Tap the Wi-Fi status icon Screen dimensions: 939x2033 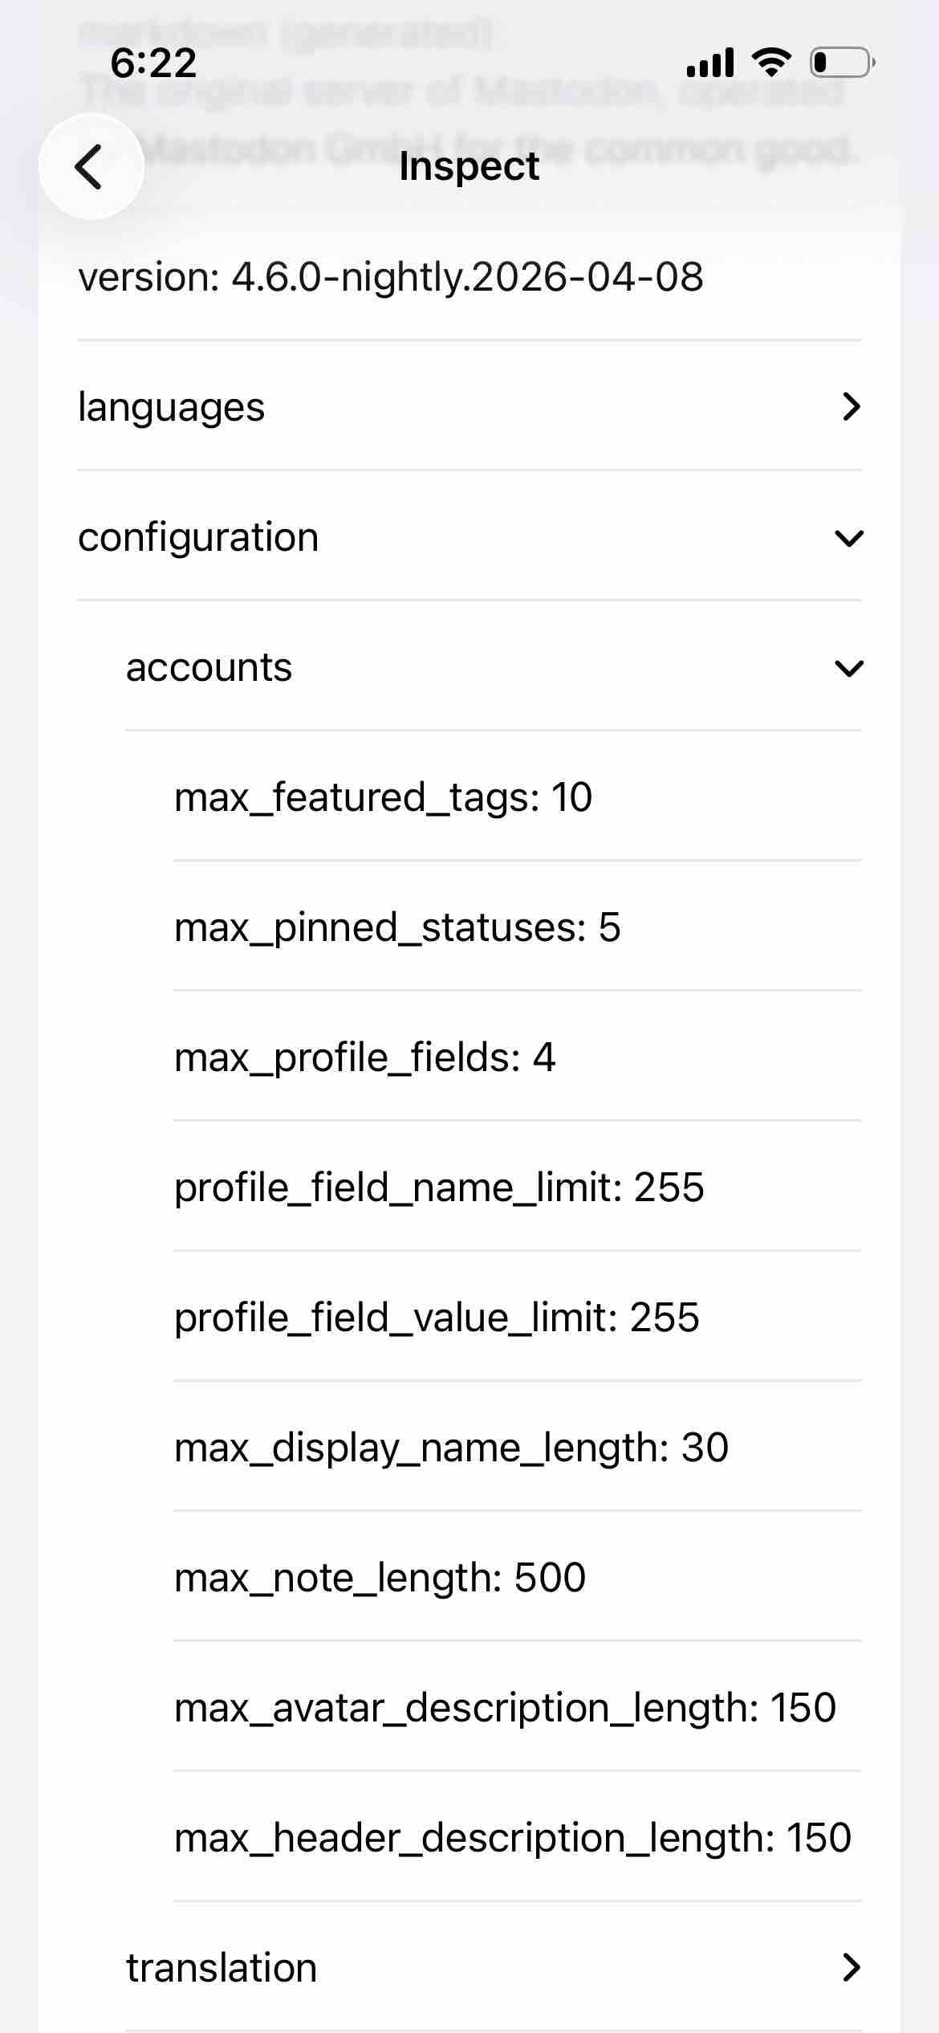pos(770,62)
